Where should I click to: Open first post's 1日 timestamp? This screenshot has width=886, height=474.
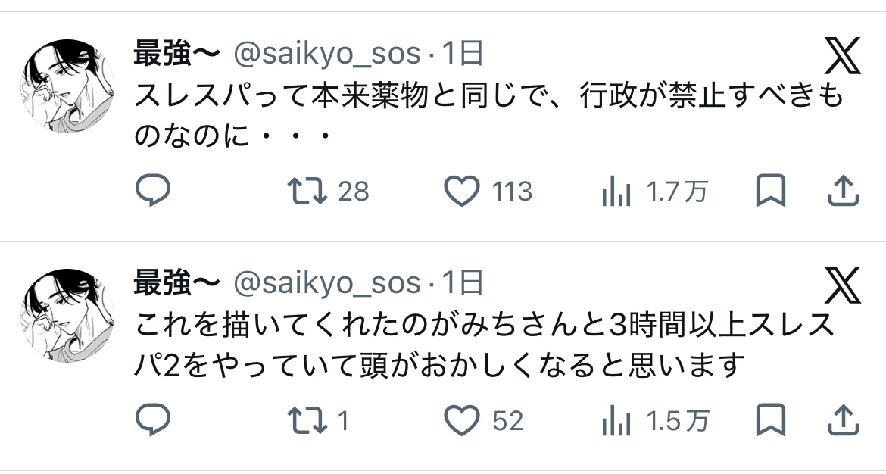click(x=462, y=54)
